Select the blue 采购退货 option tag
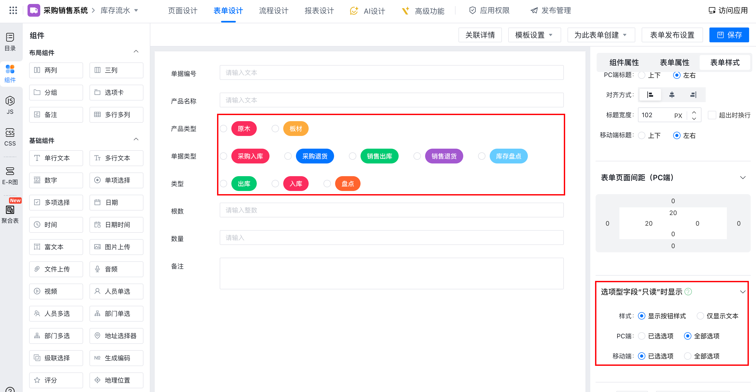The height and width of the screenshot is (392, 756). point(315,156)
